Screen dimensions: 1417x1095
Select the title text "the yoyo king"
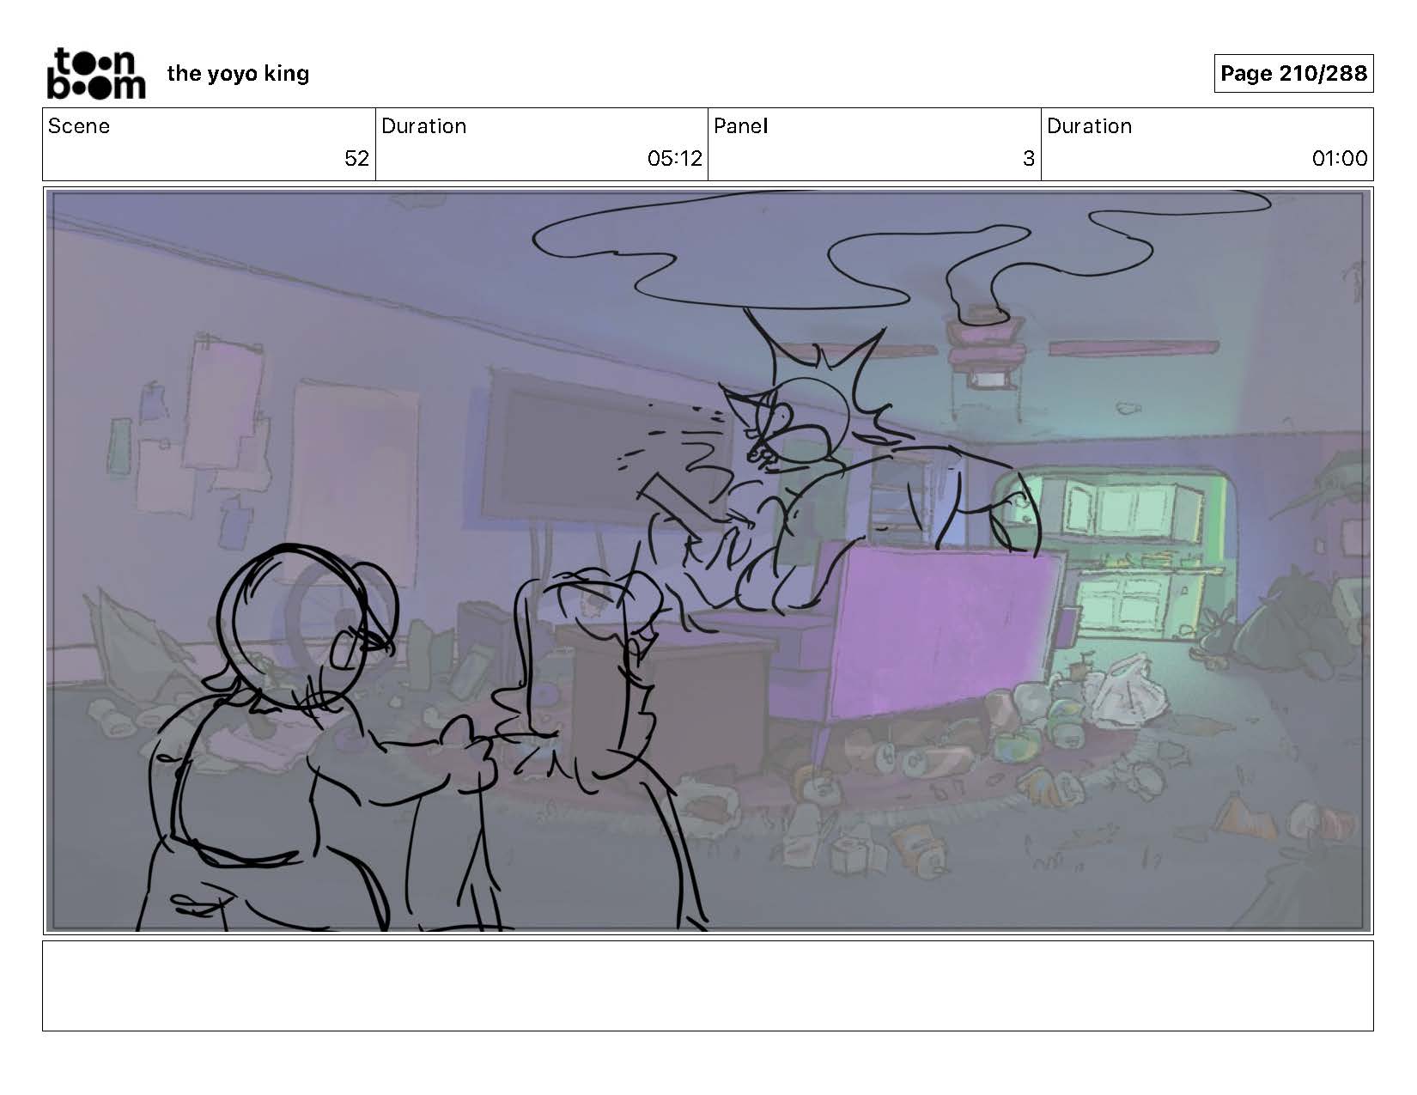point(238,74)
